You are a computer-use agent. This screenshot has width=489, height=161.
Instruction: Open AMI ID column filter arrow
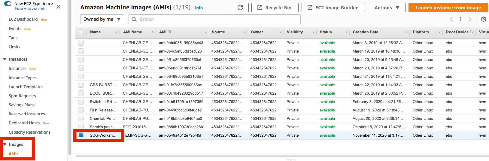pyautogui.click(x=205, y=32)
